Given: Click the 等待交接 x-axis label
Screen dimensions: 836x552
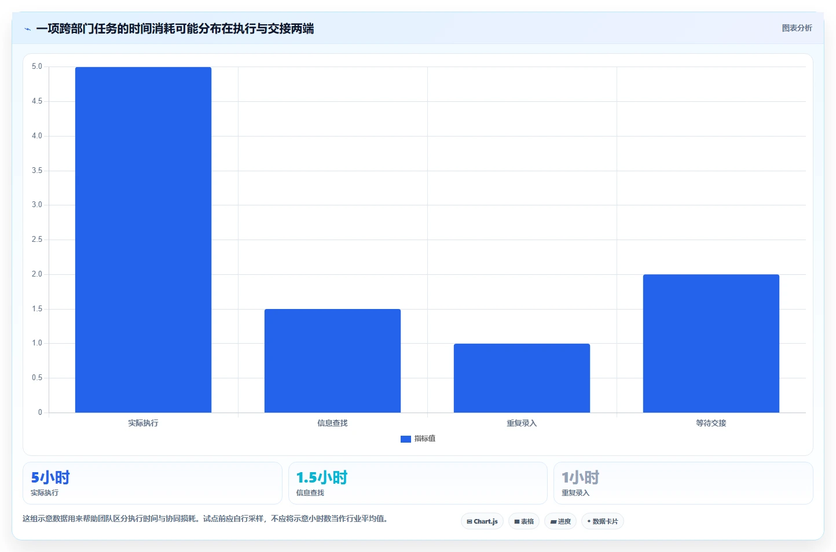Looking at the screenshot, I should [711, 423].
